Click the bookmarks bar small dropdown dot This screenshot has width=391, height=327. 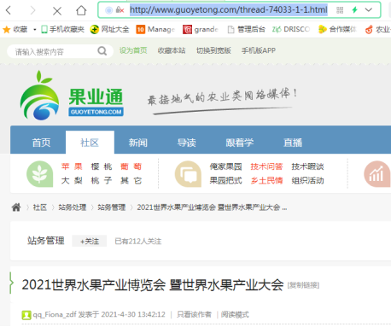tap(35, 29)
